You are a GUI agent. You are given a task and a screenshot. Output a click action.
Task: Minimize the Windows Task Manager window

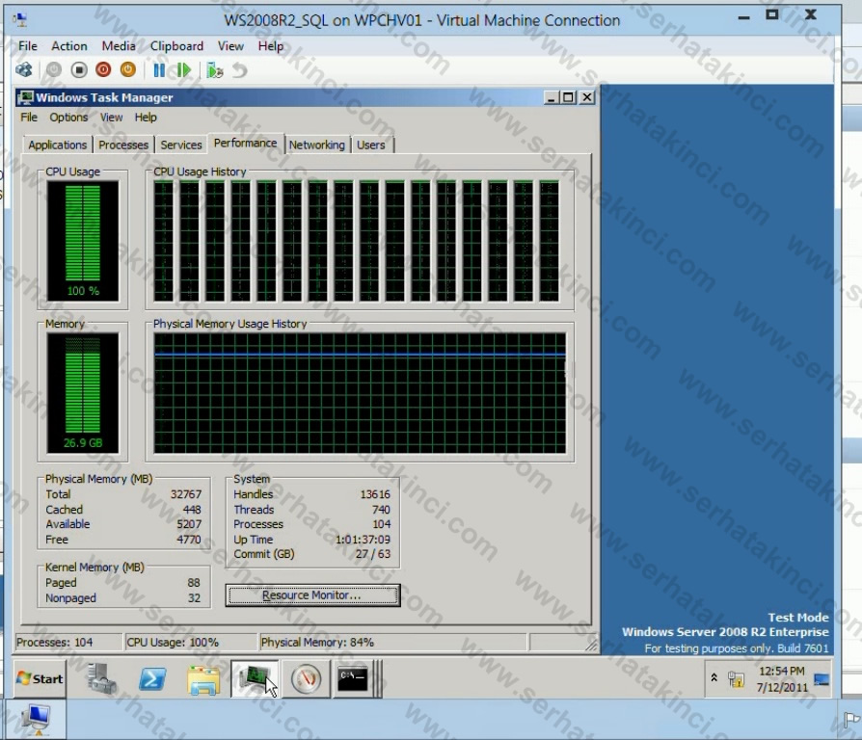[552, 97]
